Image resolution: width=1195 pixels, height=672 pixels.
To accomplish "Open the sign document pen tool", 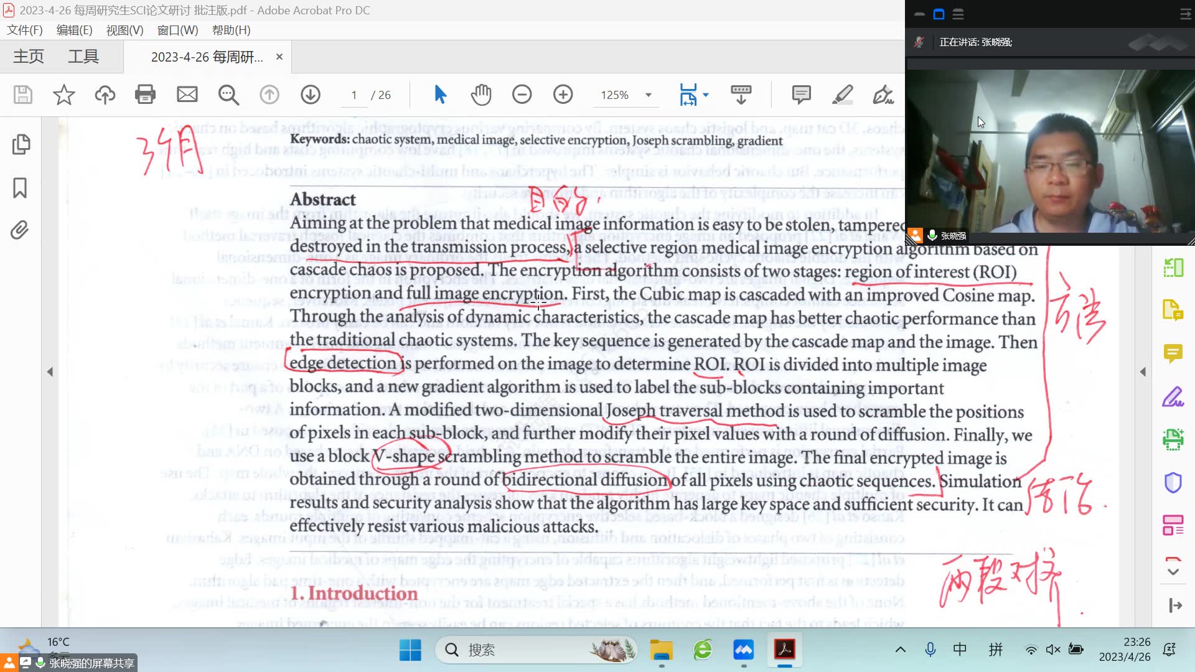I will coord(883,95).
